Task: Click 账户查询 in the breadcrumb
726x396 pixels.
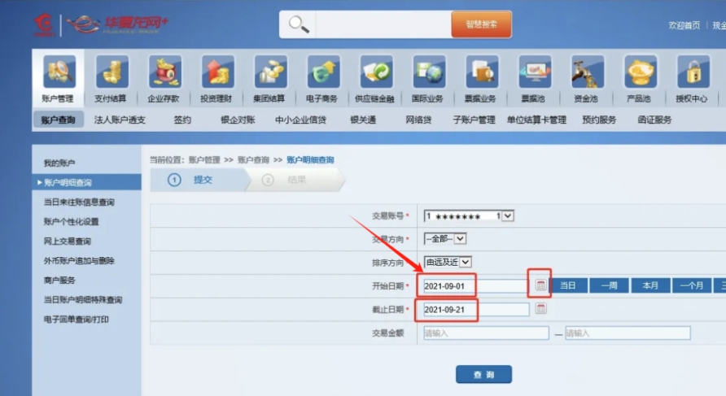Action: (253, 159)
